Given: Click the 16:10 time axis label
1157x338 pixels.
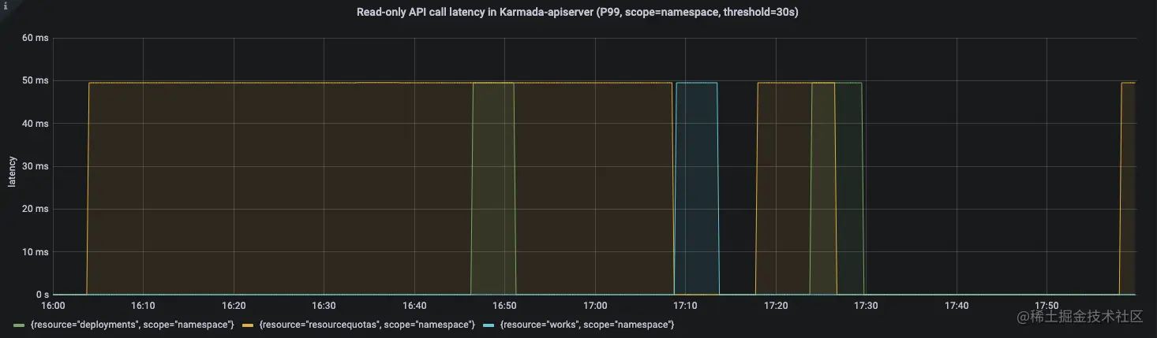Looking at the screenshot, I should point(143,306).
